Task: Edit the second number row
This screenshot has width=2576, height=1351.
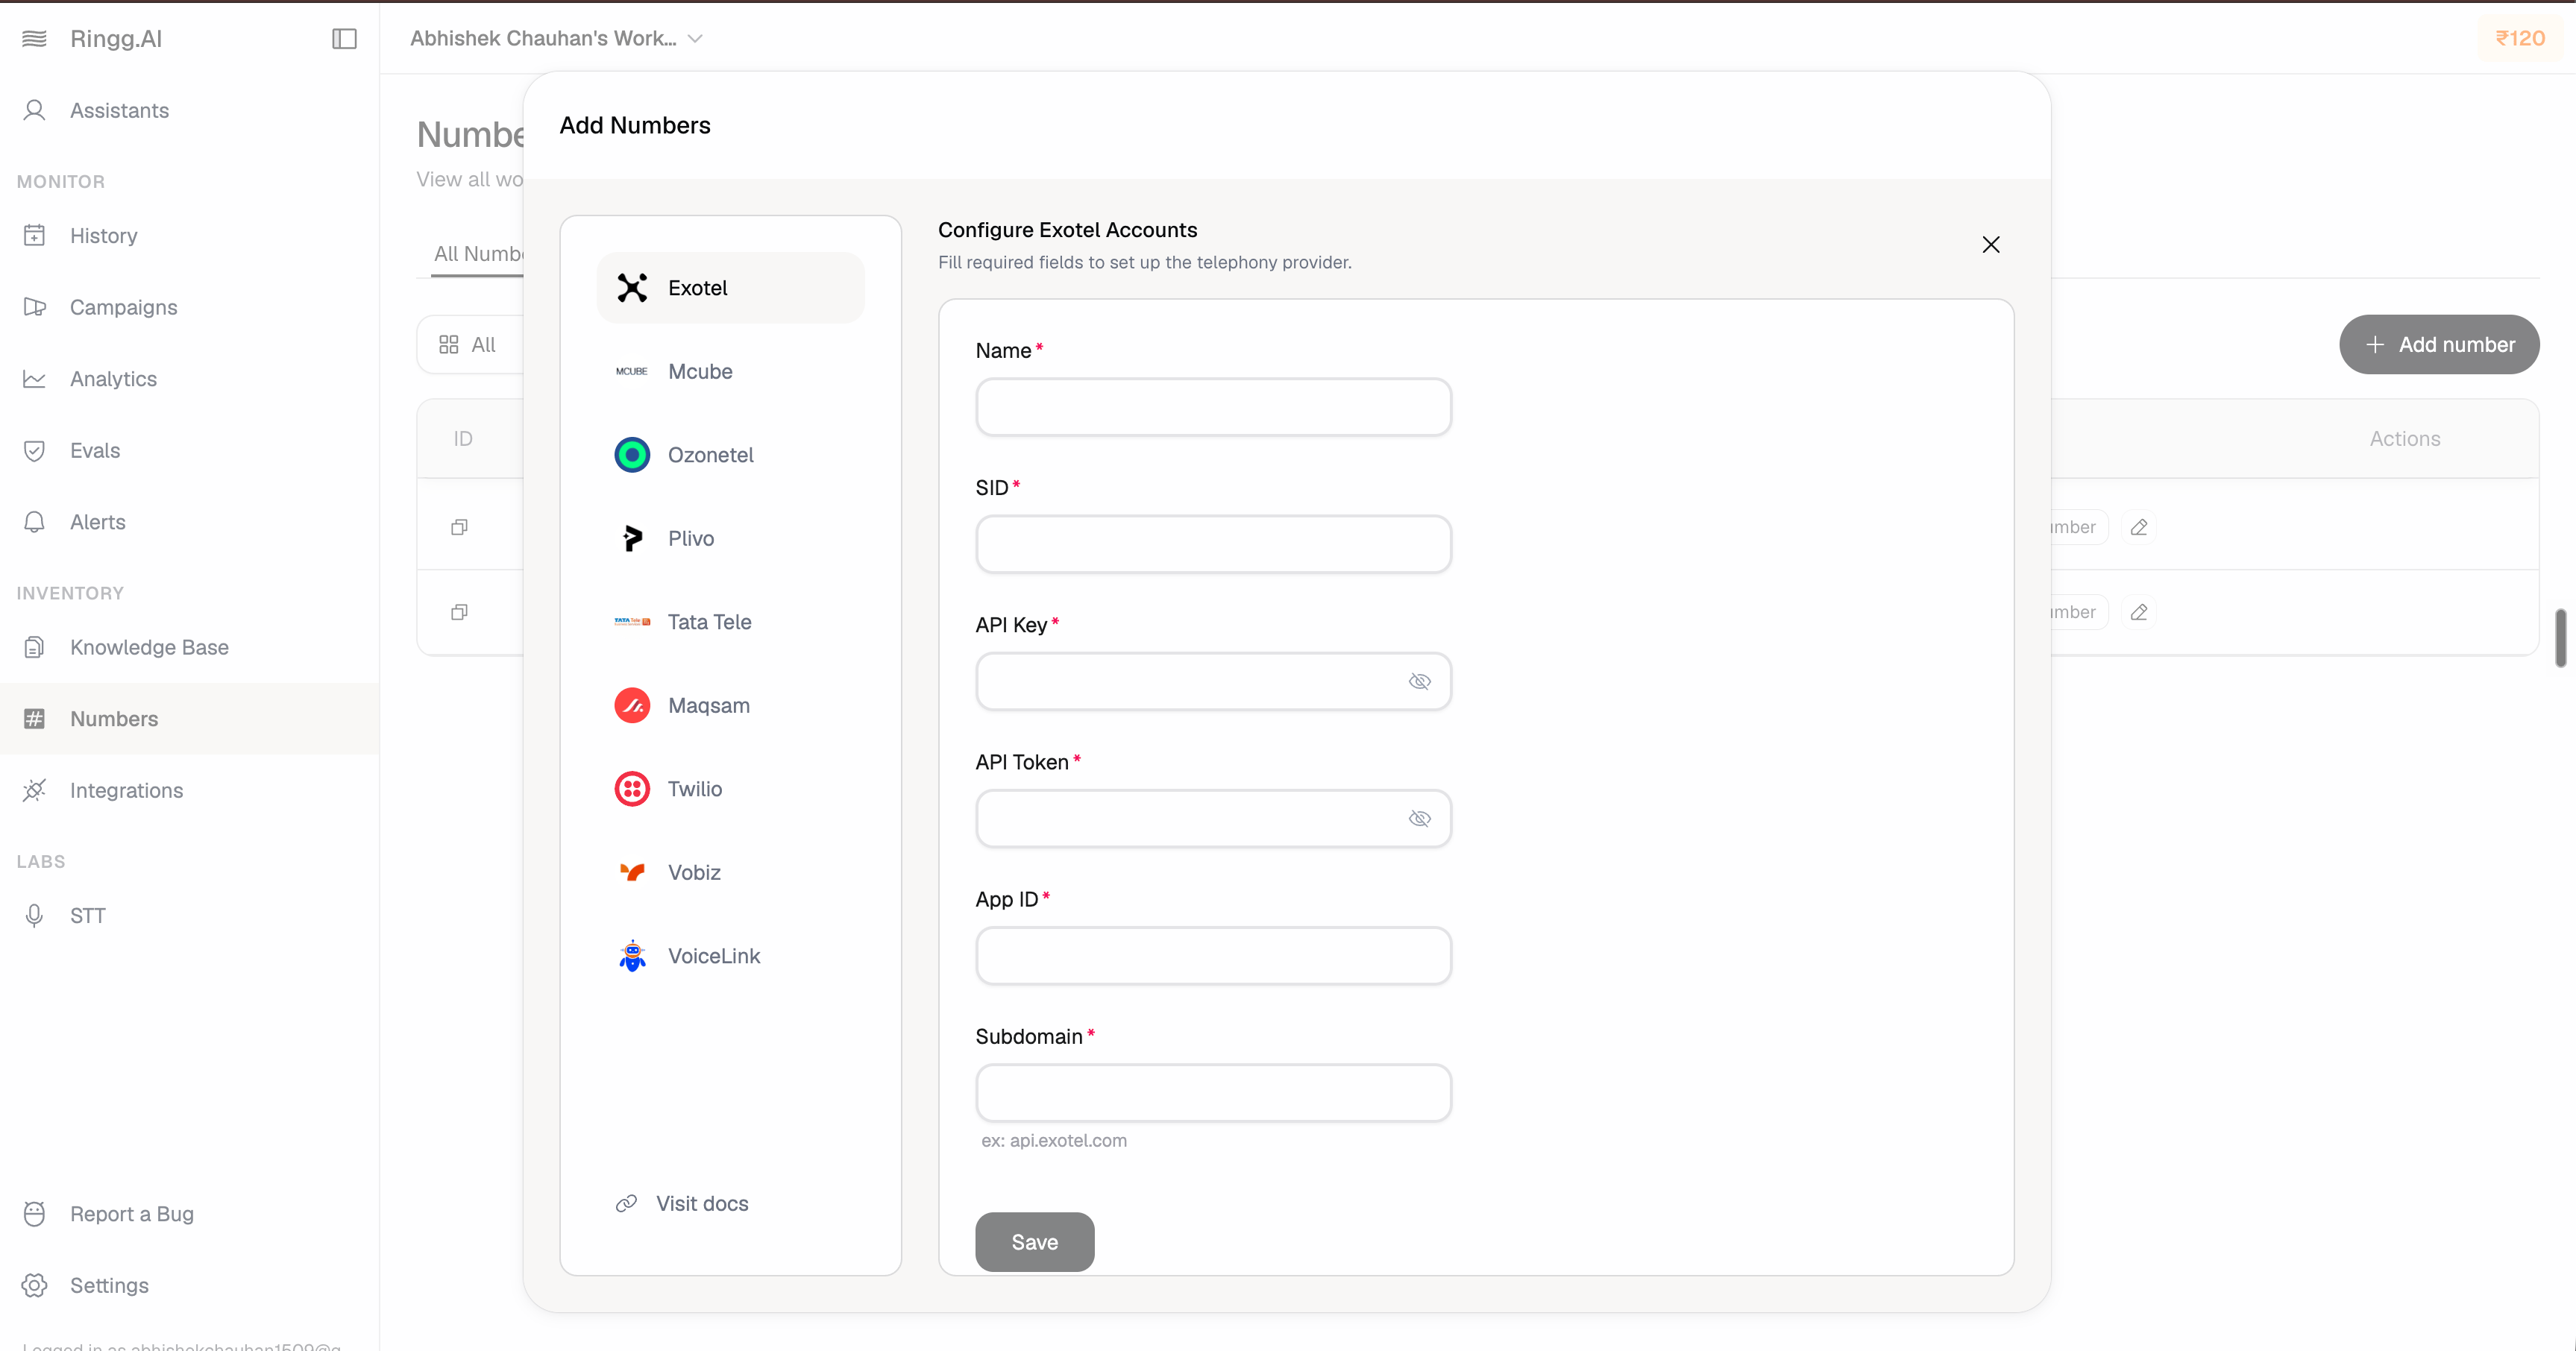Action: (2138, 611)
